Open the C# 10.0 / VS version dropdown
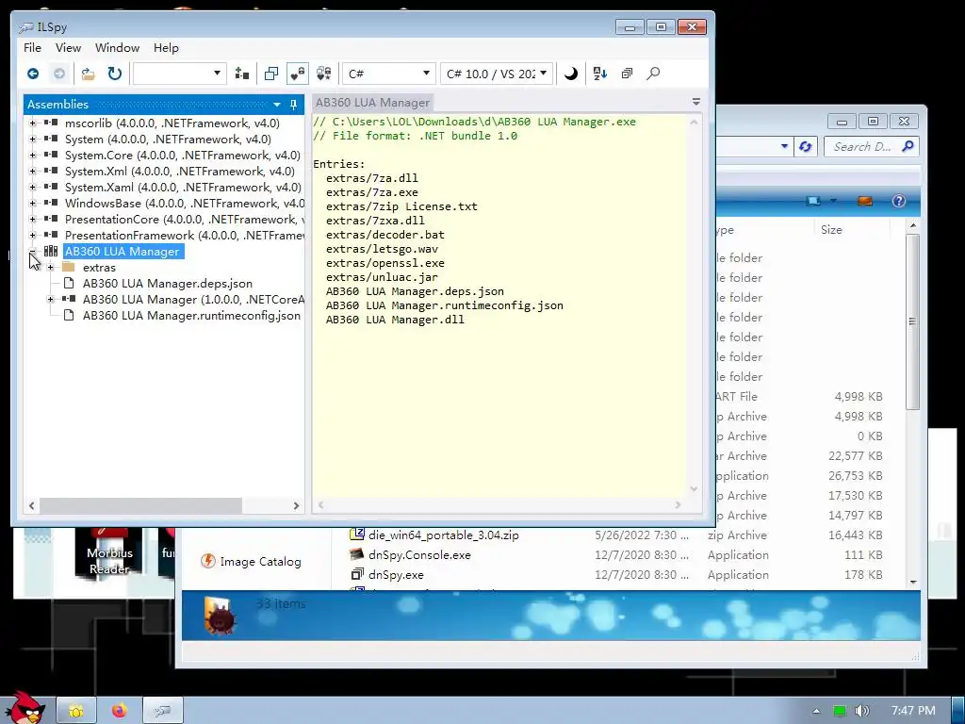The width and height of the screenshot is (965, 724). pos(496,74)
